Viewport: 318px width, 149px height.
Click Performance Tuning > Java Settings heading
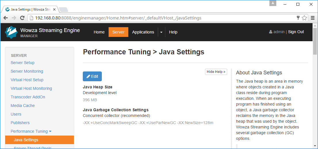(x=143, y=52)
